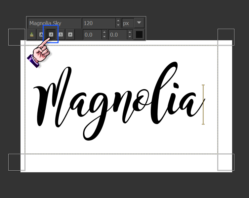Apply strikethrough to the text
The height and width of the screenshot is (198, 249).
70,35
